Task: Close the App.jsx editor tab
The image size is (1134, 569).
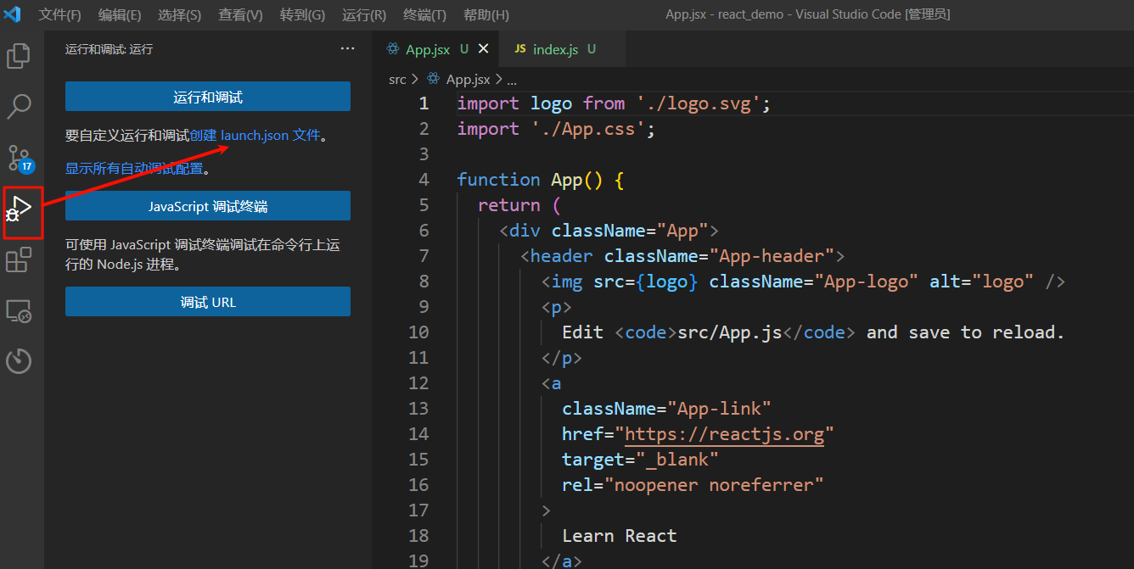Action: (484, 49)
